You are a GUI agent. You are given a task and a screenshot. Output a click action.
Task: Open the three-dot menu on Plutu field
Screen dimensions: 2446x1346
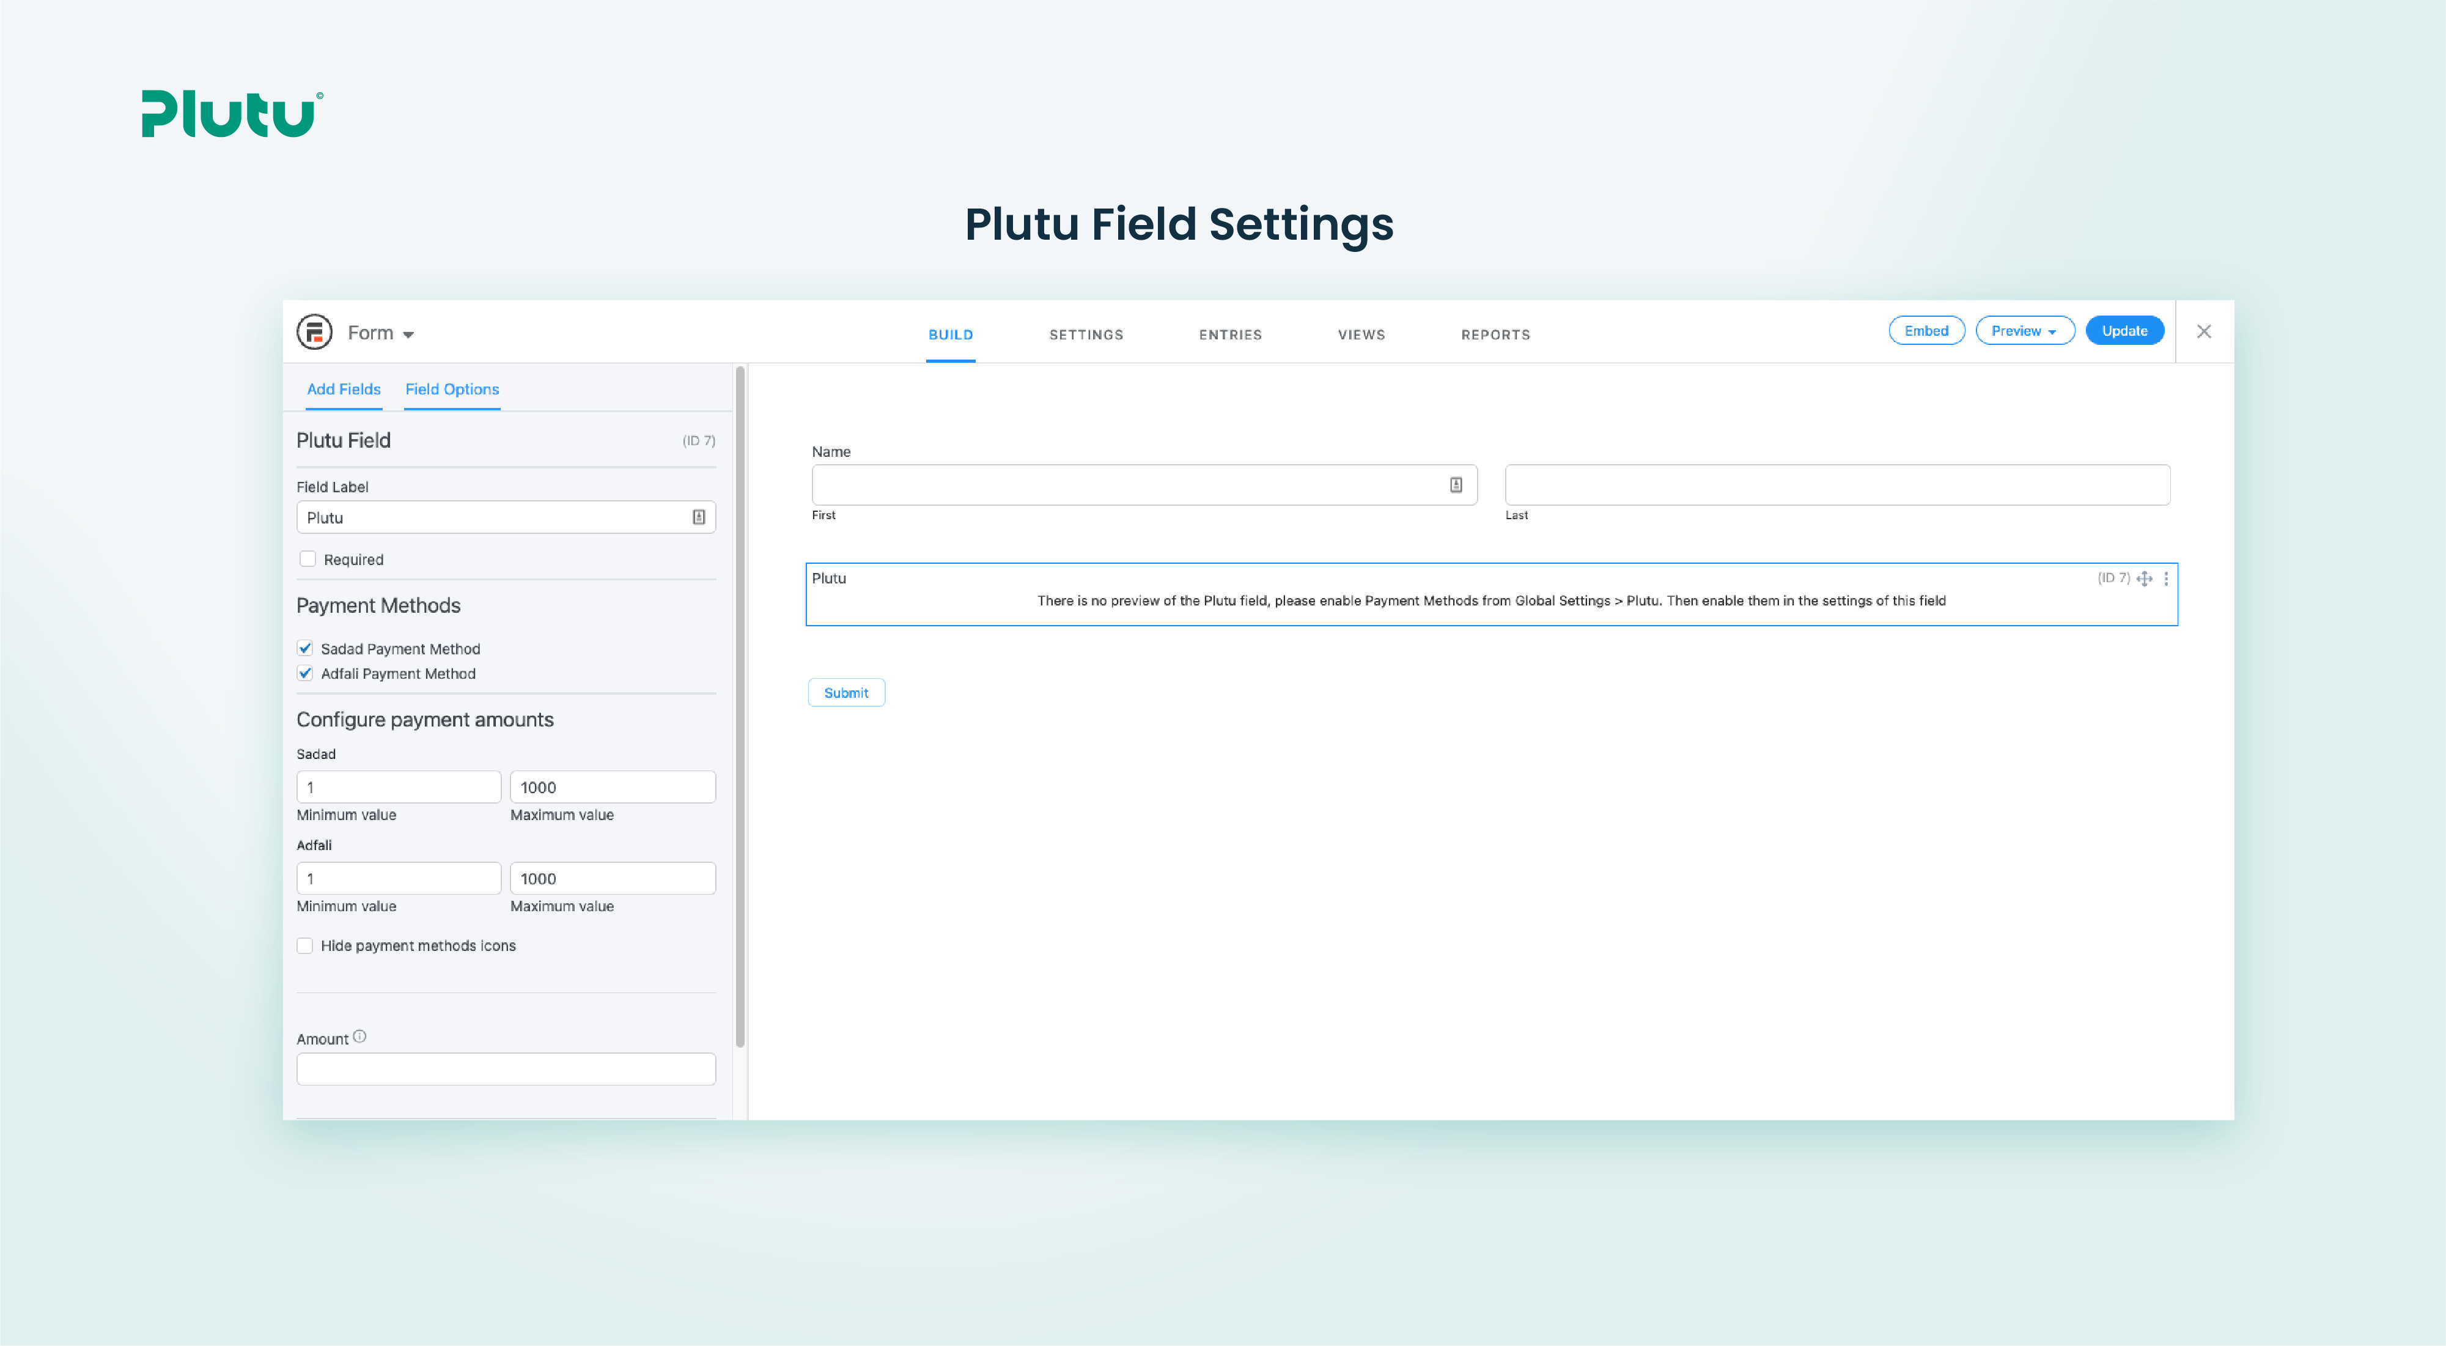point(2166,579)
